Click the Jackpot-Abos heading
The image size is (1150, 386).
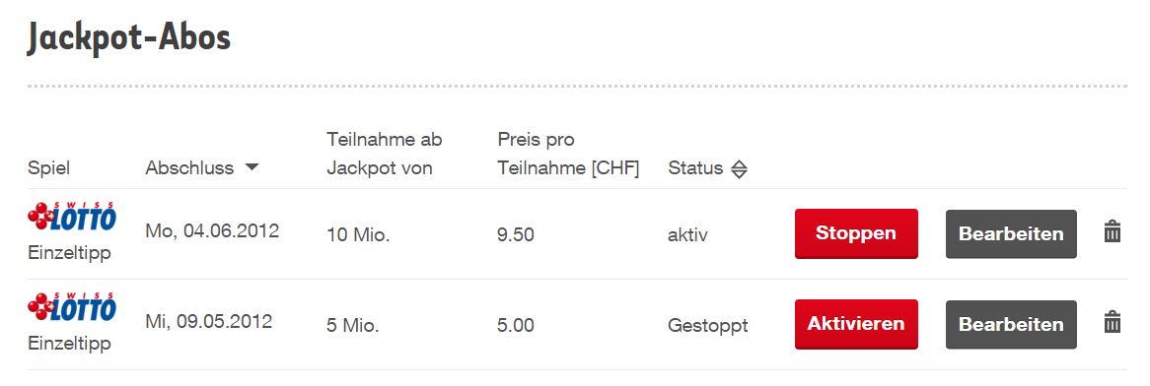(129, 38)
